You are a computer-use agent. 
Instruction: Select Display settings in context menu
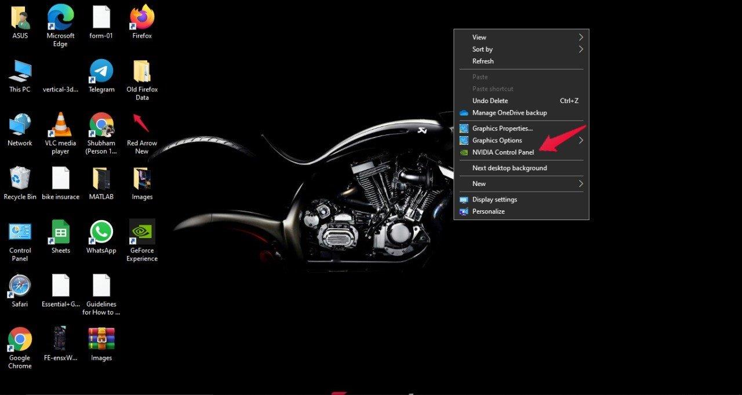click(x=494, y=199)
